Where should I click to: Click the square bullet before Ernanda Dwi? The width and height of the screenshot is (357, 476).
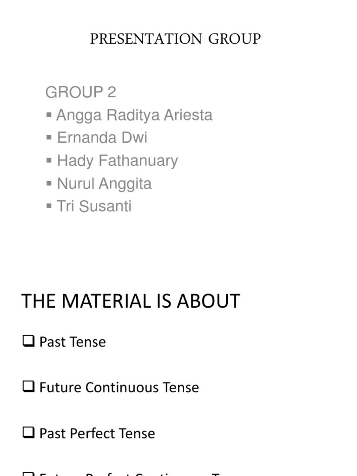point(49,137)
